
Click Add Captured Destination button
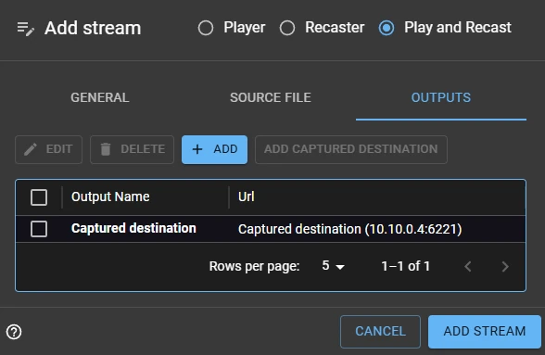[351, 149]
